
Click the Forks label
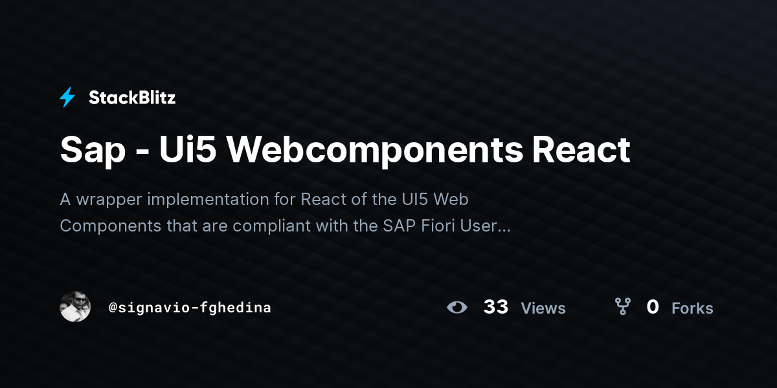pyautogui.click(x=692, y=308)
